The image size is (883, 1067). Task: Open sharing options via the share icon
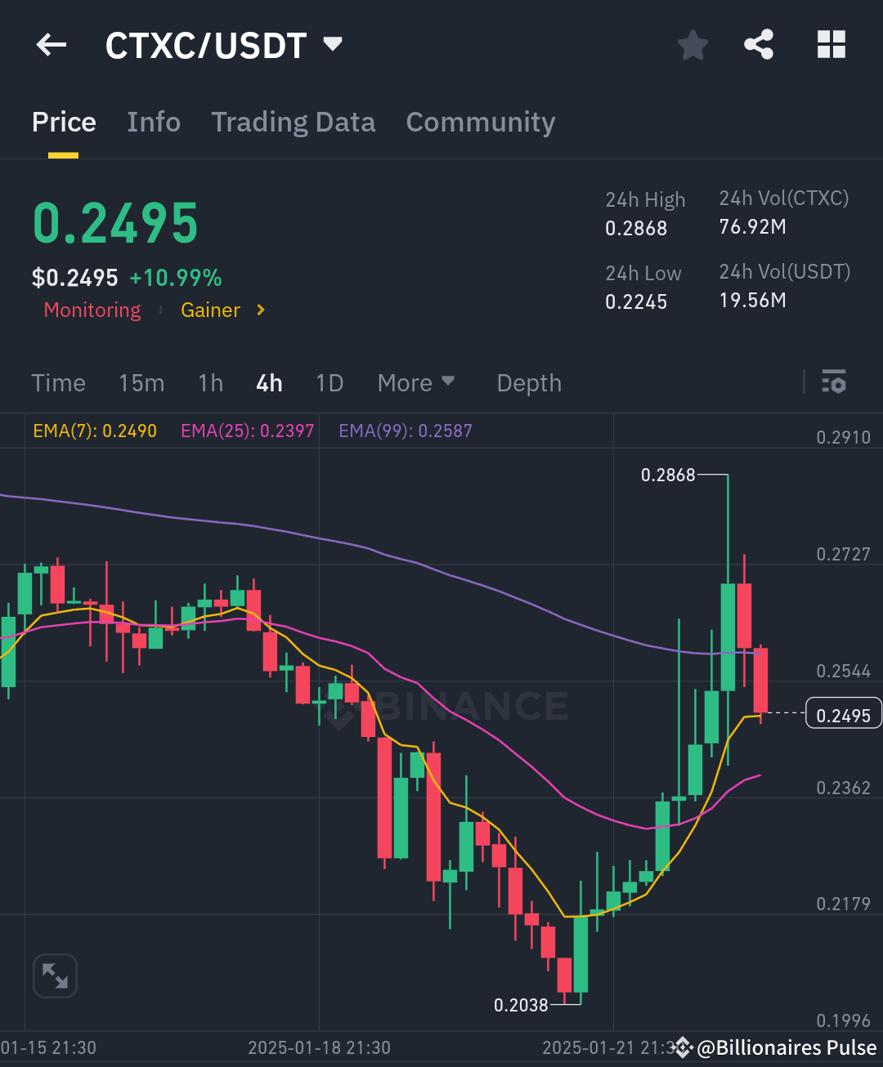[x=758, y=45]
